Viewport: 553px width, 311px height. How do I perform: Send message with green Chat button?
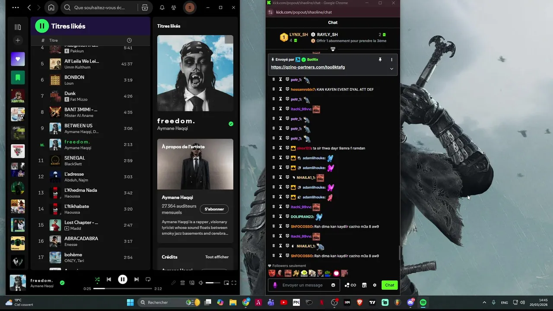390,285
